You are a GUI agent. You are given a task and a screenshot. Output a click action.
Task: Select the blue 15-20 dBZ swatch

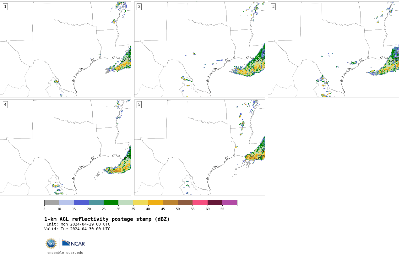coord(81,202)
